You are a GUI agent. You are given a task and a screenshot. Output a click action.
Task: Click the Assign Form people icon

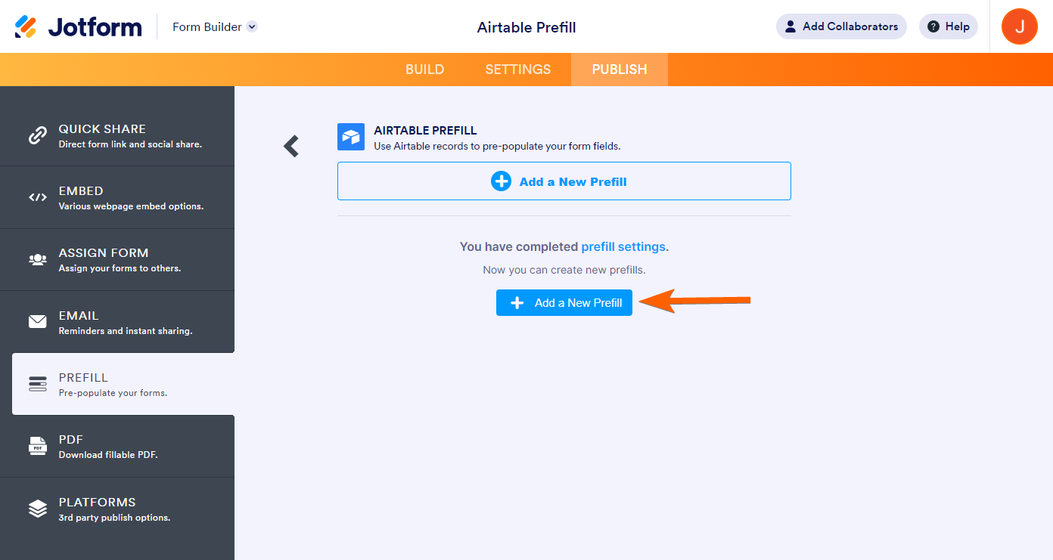point(38,259)
